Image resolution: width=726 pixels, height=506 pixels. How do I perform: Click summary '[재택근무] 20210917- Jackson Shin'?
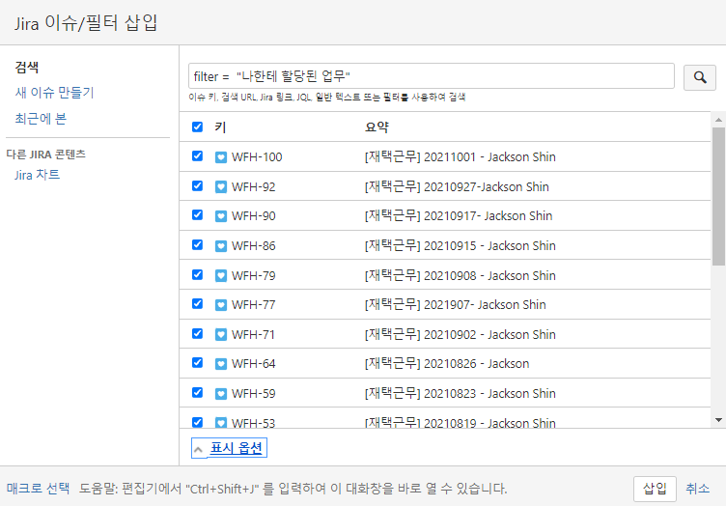459,215
